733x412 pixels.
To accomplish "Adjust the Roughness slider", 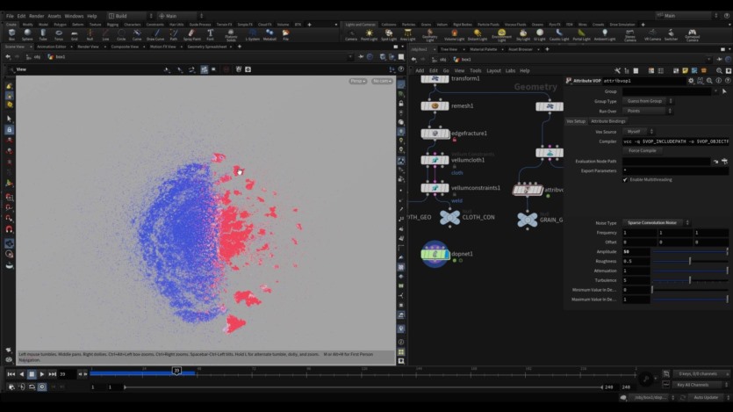I will tap(690, 261).
